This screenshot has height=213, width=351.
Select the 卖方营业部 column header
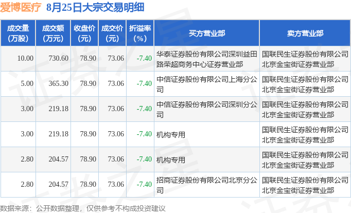tap(305, 33)
